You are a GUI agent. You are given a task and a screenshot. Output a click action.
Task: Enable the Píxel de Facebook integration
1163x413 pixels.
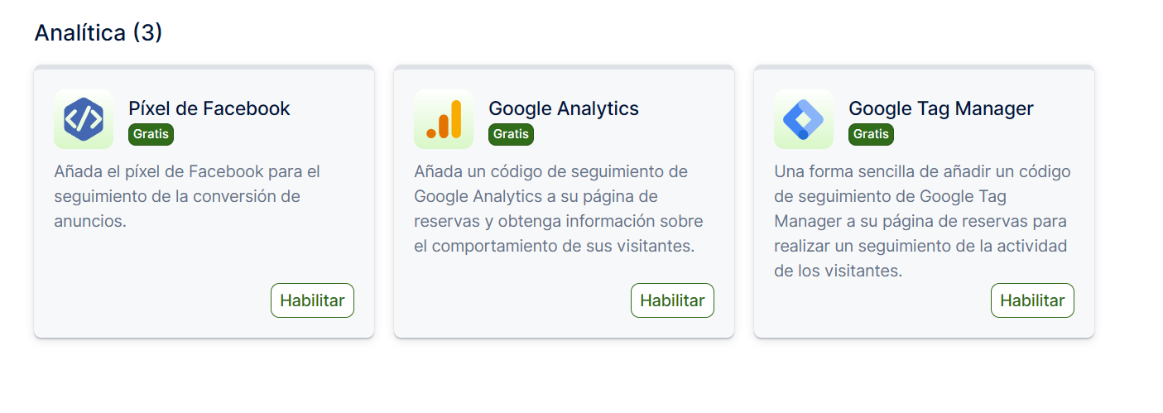[312, 300]
